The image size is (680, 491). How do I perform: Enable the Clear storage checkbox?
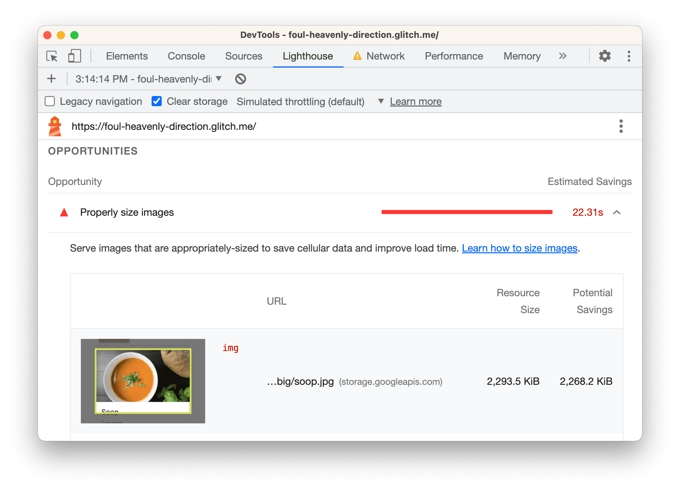pos(157,101)
